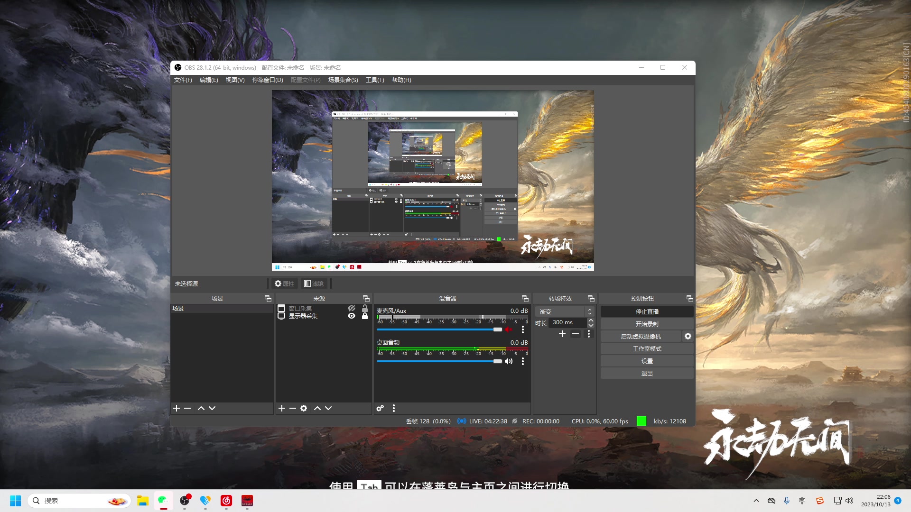Open 桌面音频 channel three-dot options

click(x=523, y=361)
